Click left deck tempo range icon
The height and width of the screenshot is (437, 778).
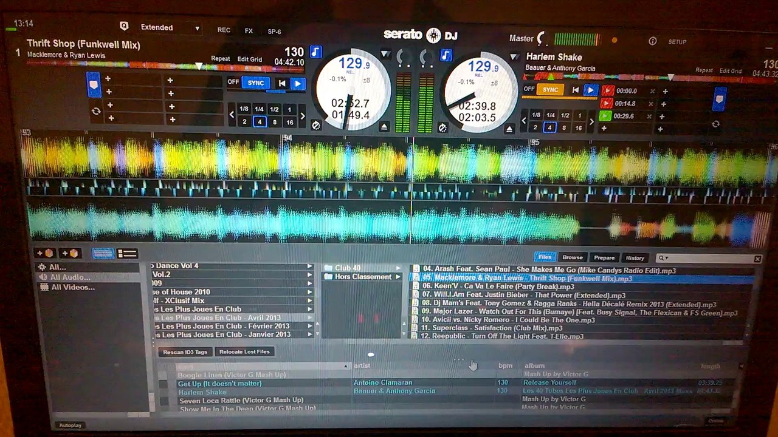click(x=316, y=126)
